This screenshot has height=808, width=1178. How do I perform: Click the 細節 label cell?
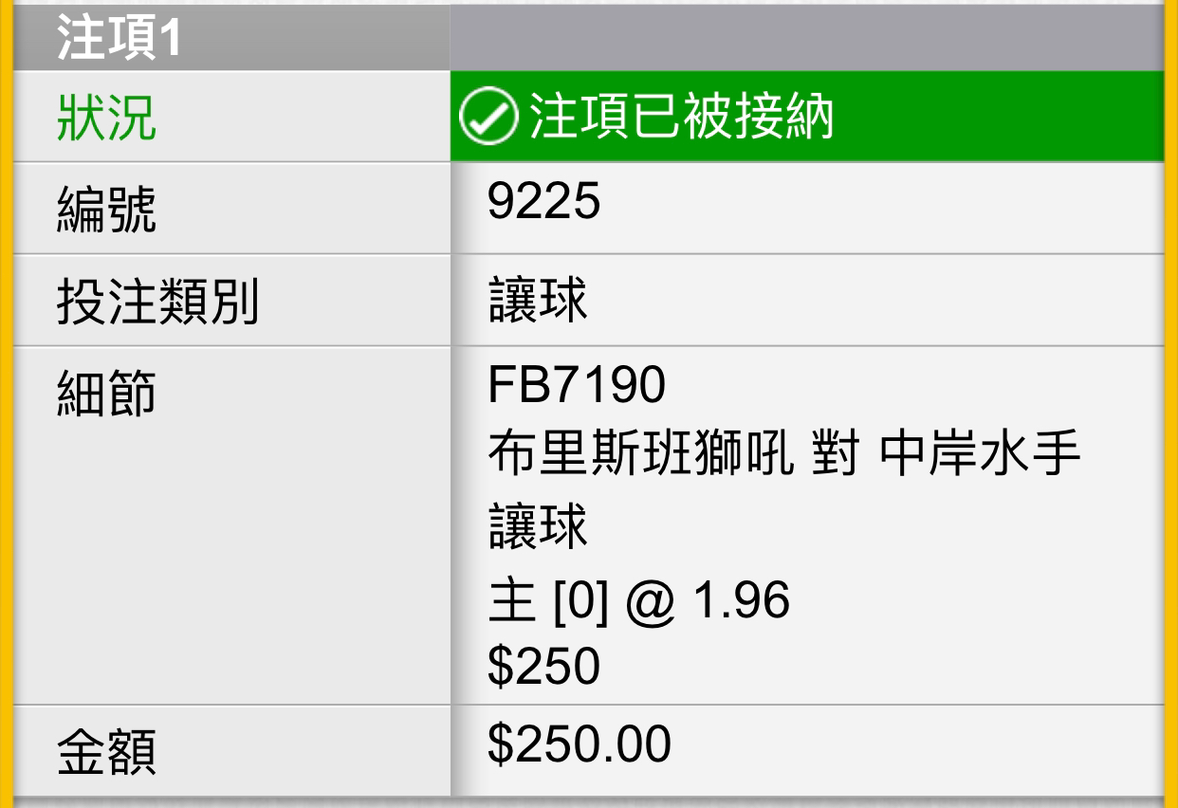point(231,525)
